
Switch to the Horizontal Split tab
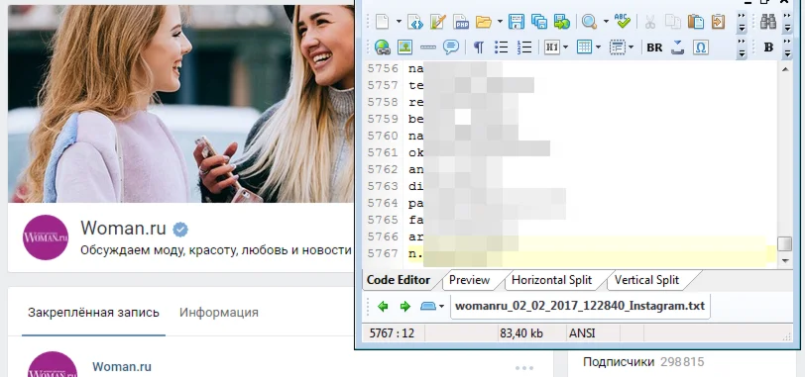coord(552,280)
